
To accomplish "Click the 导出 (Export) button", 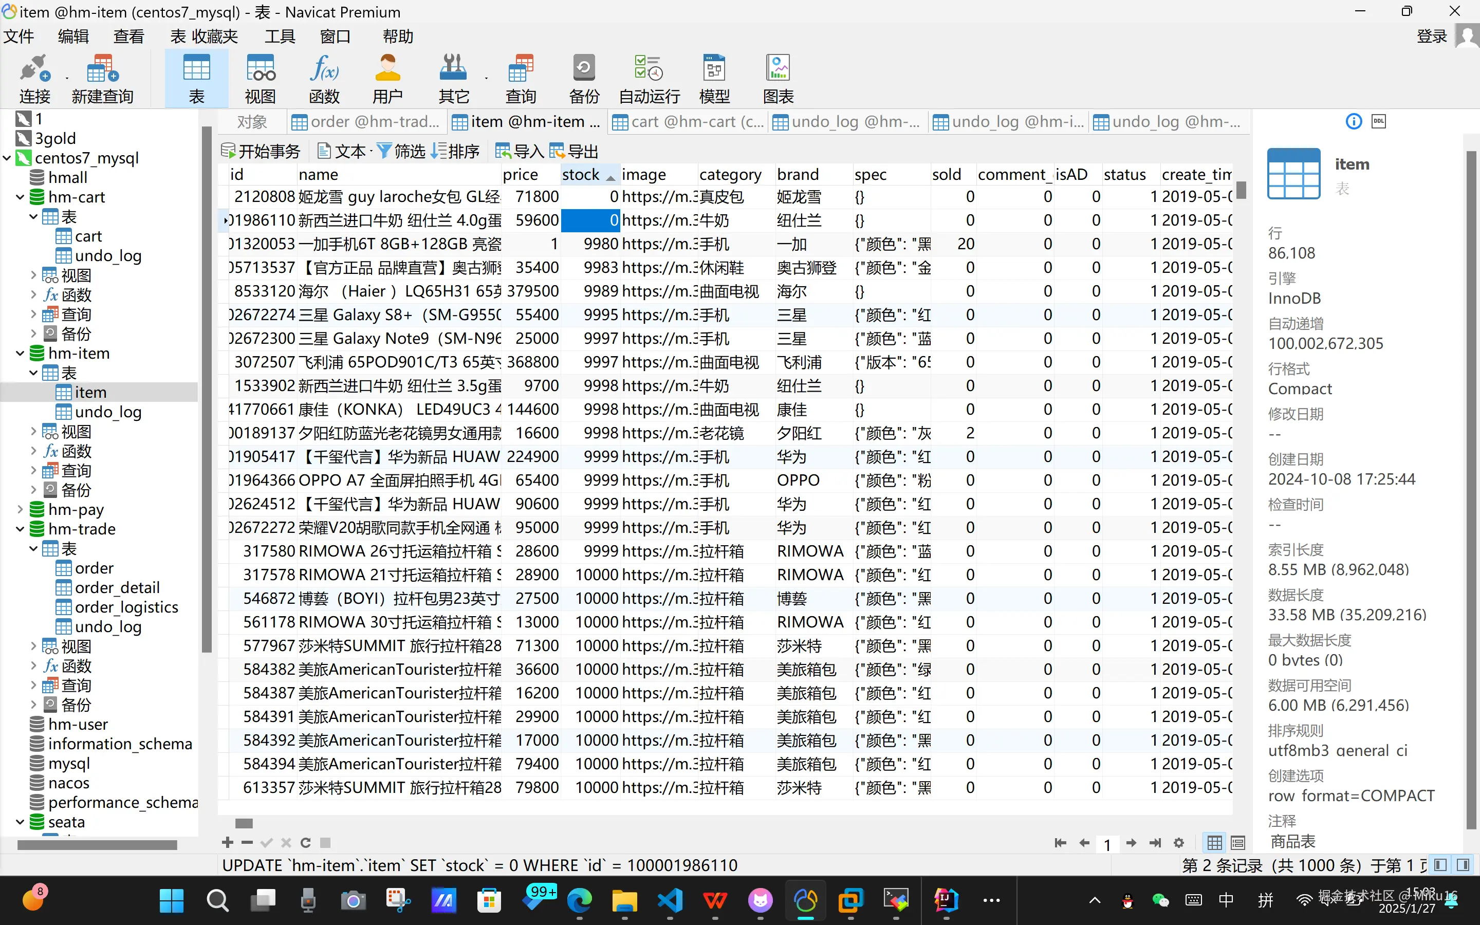I will [x=573, y=151].
